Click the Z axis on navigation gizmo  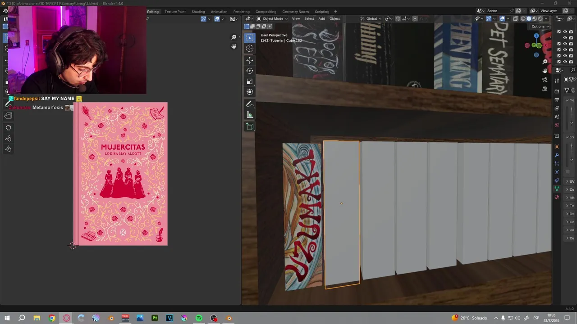(536, 36)
